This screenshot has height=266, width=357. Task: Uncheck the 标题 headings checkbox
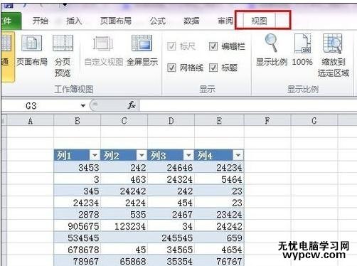[x=213, y=68]
